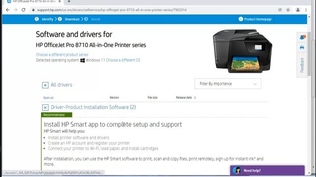
Task: Click the Open all link
Action: [x=48, y=98]
